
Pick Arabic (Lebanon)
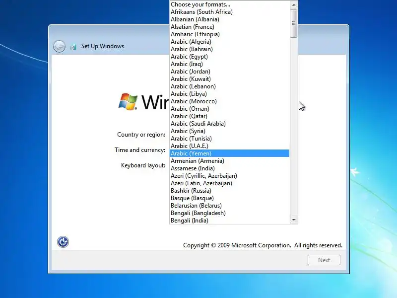click(x=229, y=86)
